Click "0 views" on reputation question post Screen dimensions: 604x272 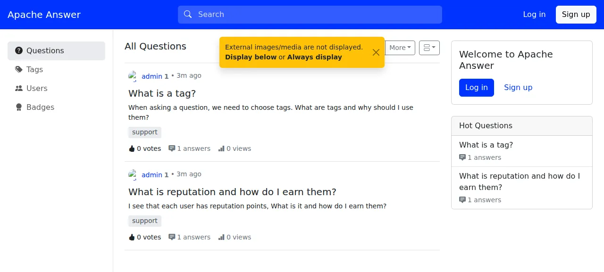pos(239,237)
